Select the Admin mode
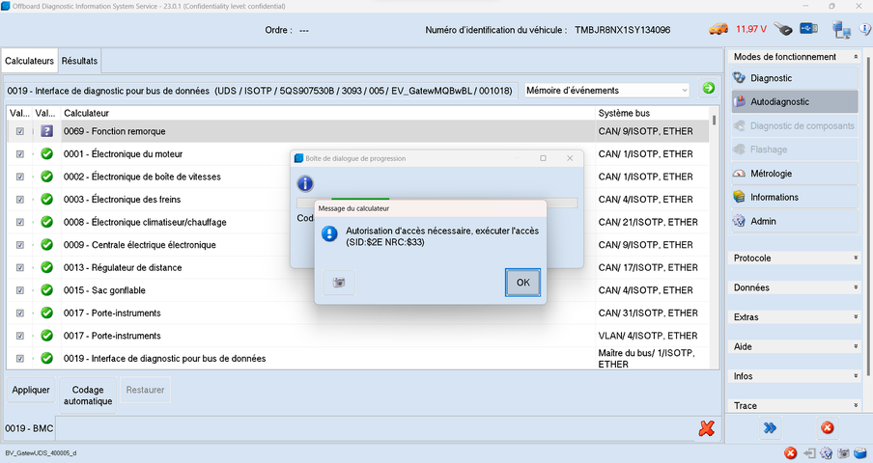The width and height of the screenshot is (873, 463). [x=763, y=221]
